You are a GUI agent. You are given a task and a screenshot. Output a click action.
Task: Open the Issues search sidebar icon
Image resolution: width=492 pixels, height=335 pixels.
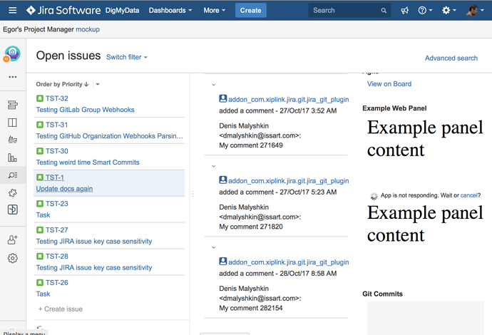click(13, 175)
